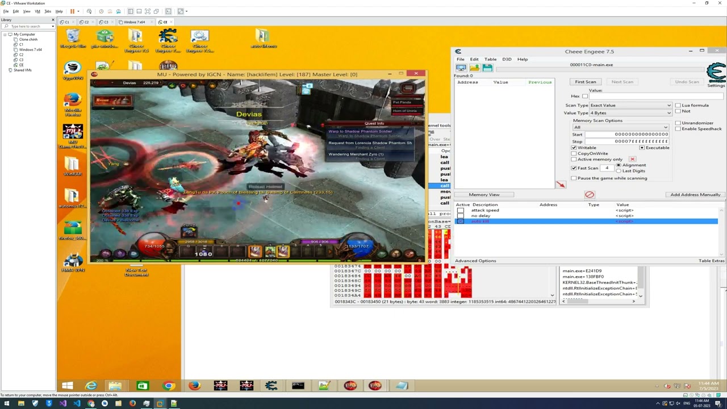The image size is (727, 409).
Task: Select the Alignment radio button
Action: tap(619, 165)
